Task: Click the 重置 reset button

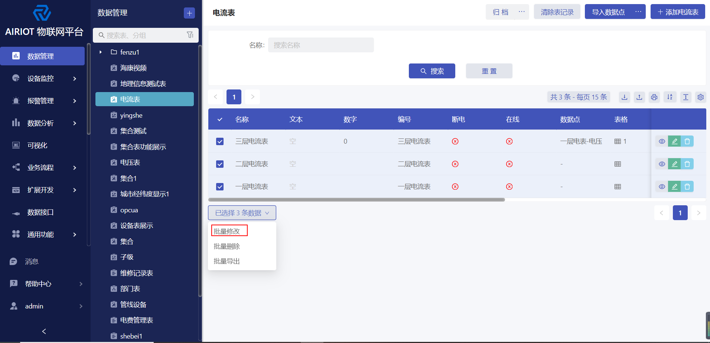Action: pyautogui.click(x=489, y=71)
